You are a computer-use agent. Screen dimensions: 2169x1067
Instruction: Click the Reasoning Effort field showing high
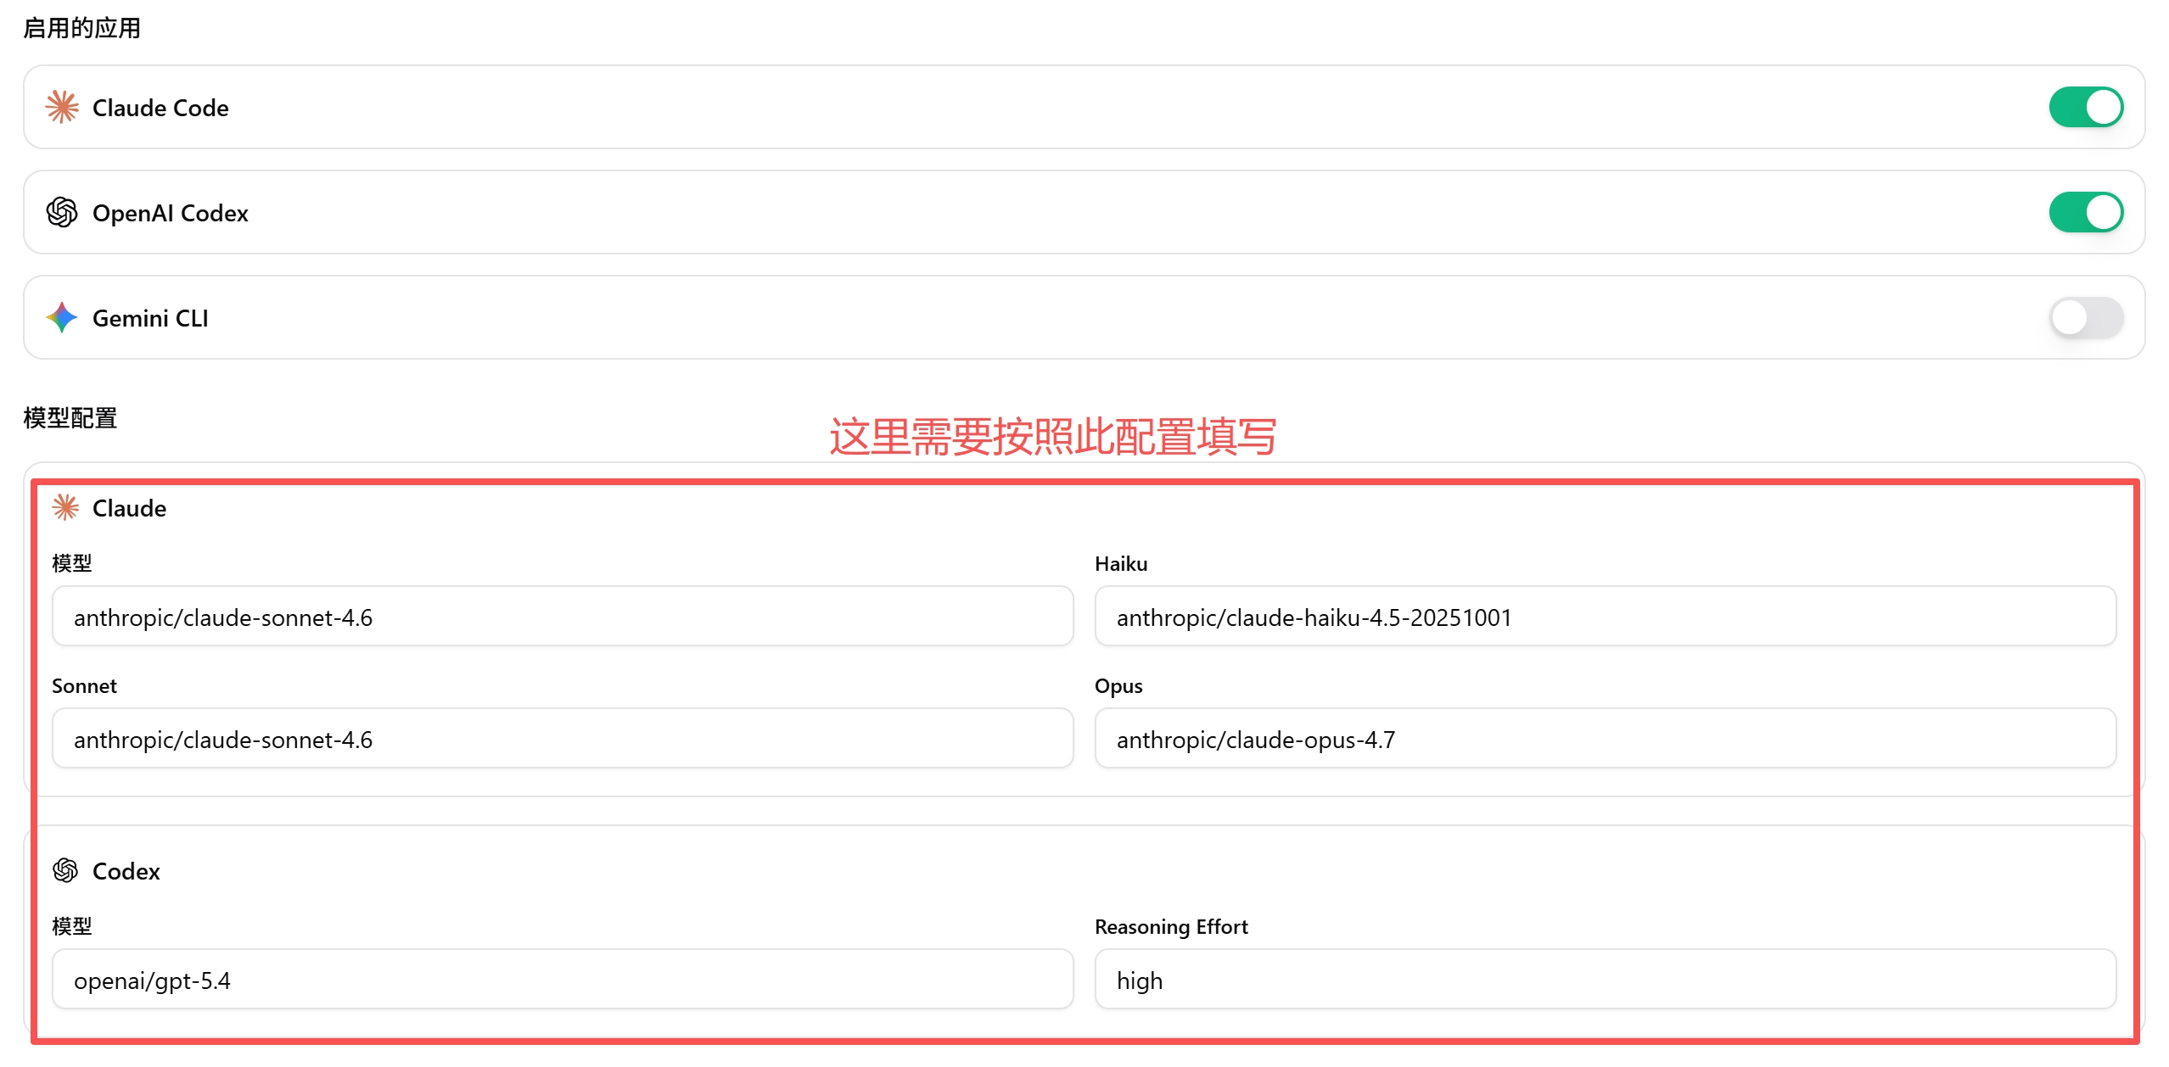(1605, 980)
